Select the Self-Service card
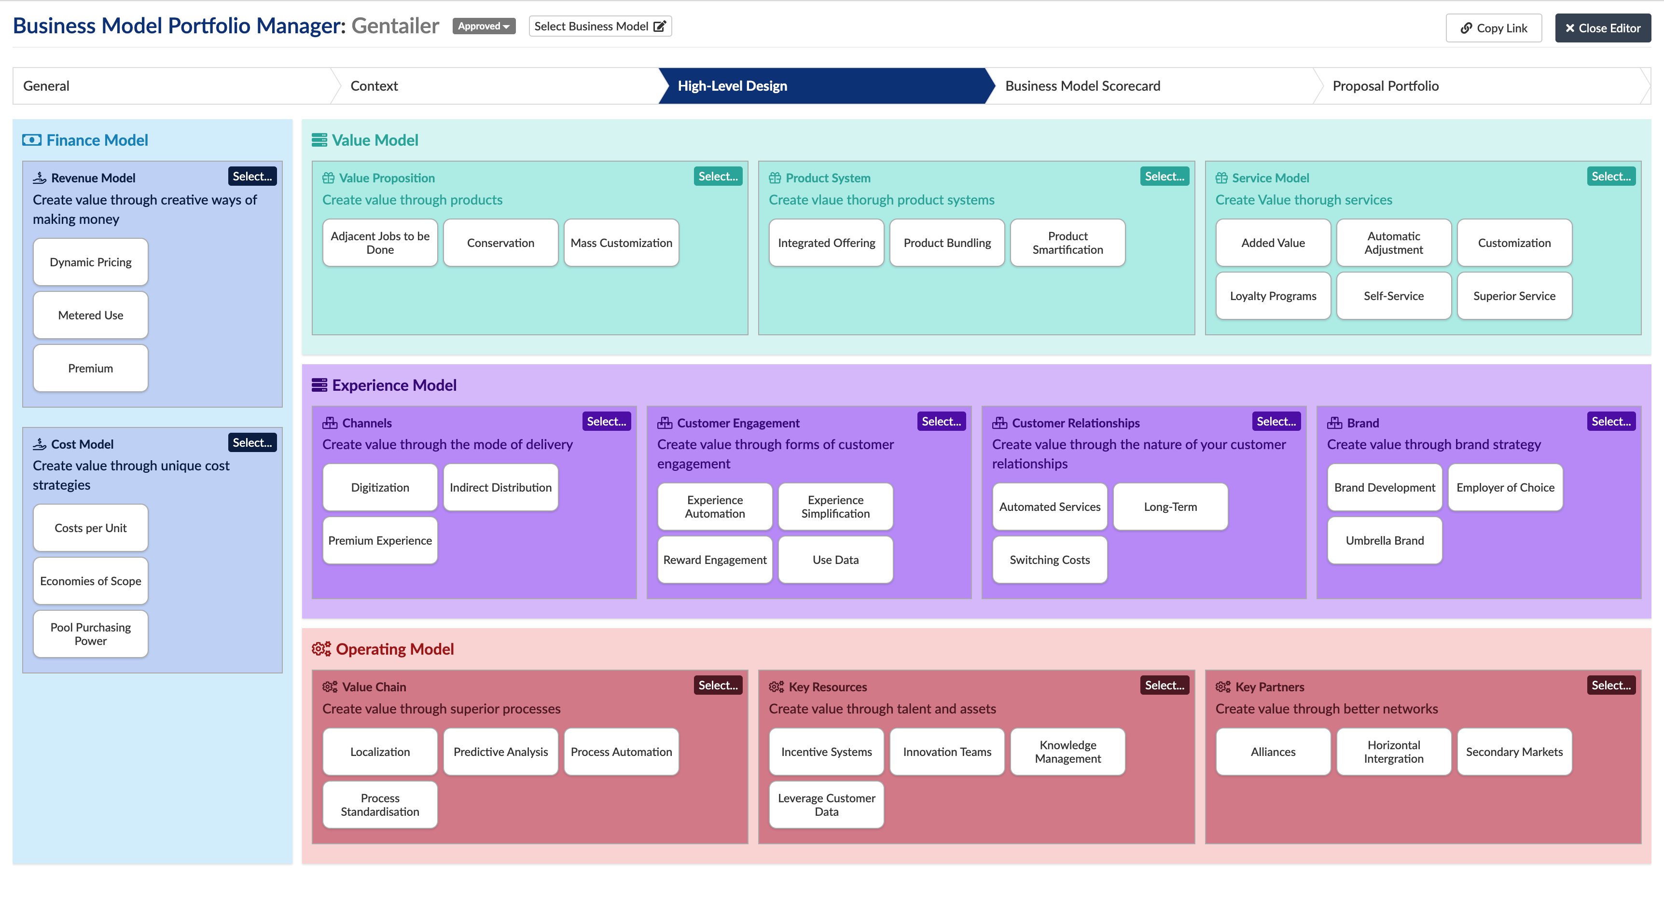Viewport: 1664px width, 906px height. point(1394,296)
